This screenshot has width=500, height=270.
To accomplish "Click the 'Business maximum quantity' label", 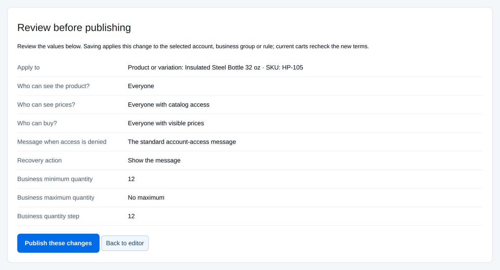I will tap(56, 197).
